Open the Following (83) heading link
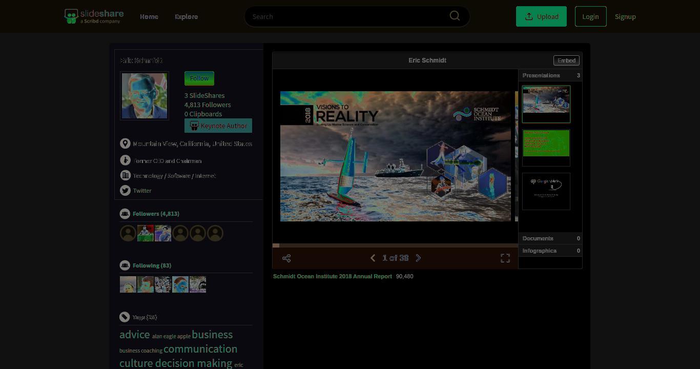Screen dimensions: 700x369 152,265
